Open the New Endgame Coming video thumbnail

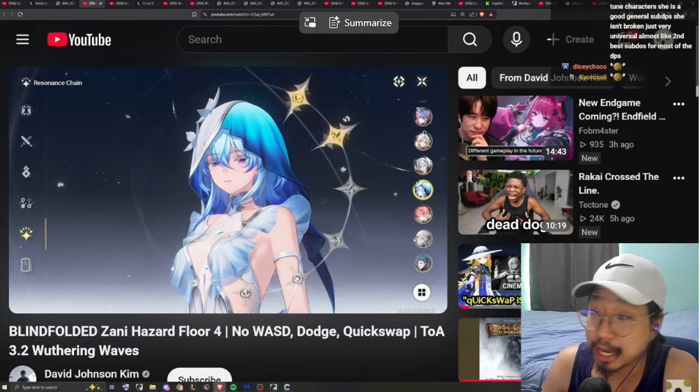pos(515,128)
